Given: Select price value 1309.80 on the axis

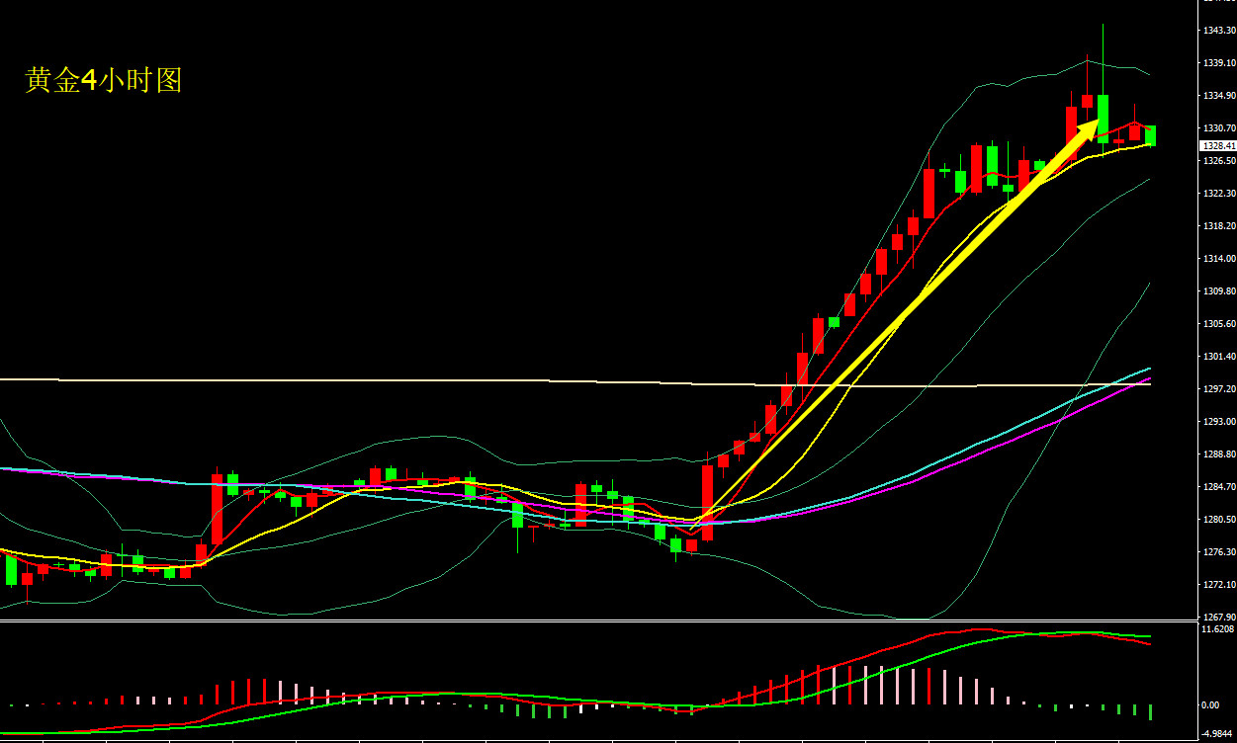Looking at the screenshot, I should [1218, 291].
